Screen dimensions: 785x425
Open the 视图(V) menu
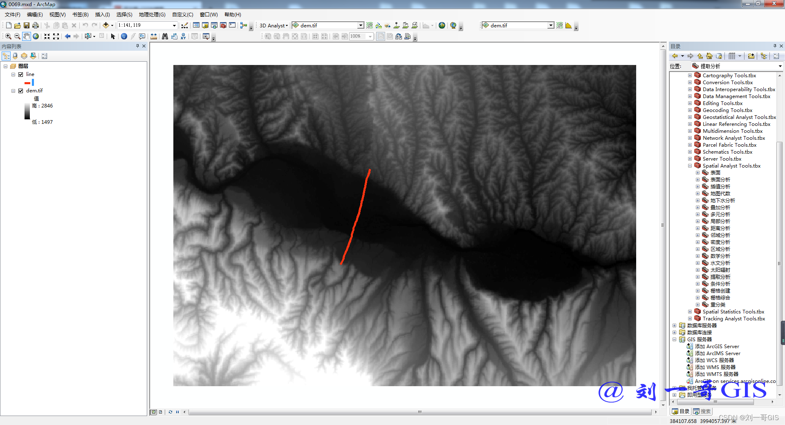[58, 15]
